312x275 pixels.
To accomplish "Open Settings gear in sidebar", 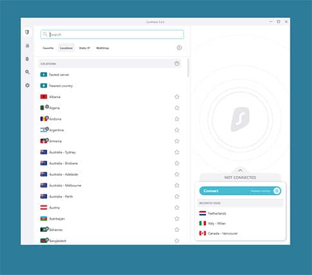I will 27,85.
